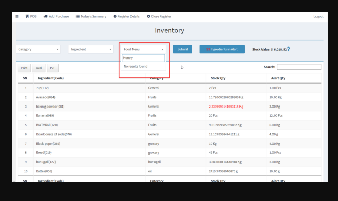This screenshot has width=338, height=201.
Task: Click the Print button
Action: tap(24, 68)
